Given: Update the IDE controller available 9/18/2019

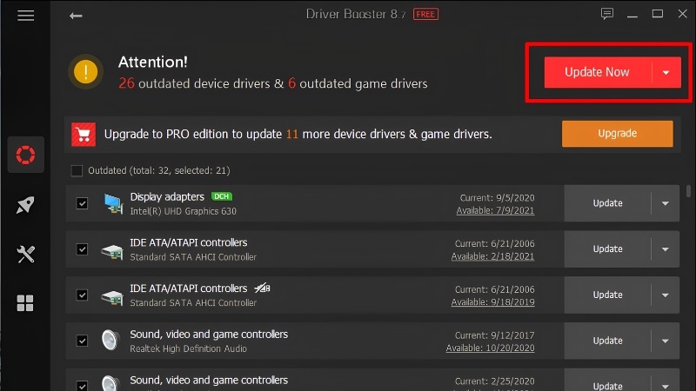Looking at the screenshot, I should (x=607, y=295).
